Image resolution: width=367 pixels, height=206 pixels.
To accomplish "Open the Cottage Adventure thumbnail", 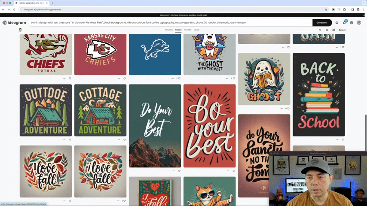I will 100,110.
